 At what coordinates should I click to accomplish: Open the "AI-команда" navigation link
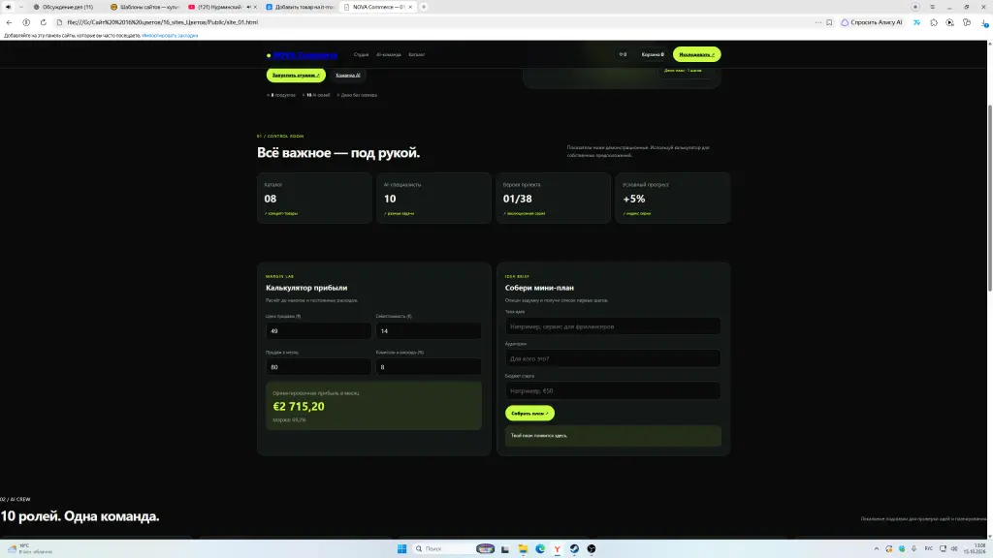click(x=388, y=54)
